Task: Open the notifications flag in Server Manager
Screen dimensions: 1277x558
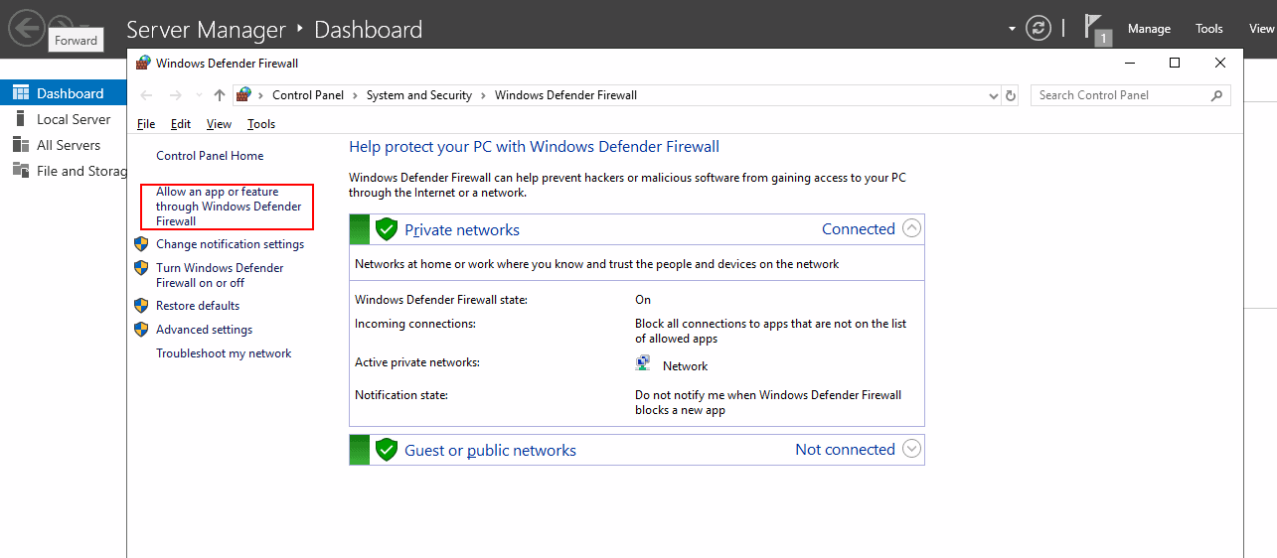Action: 1096,29
